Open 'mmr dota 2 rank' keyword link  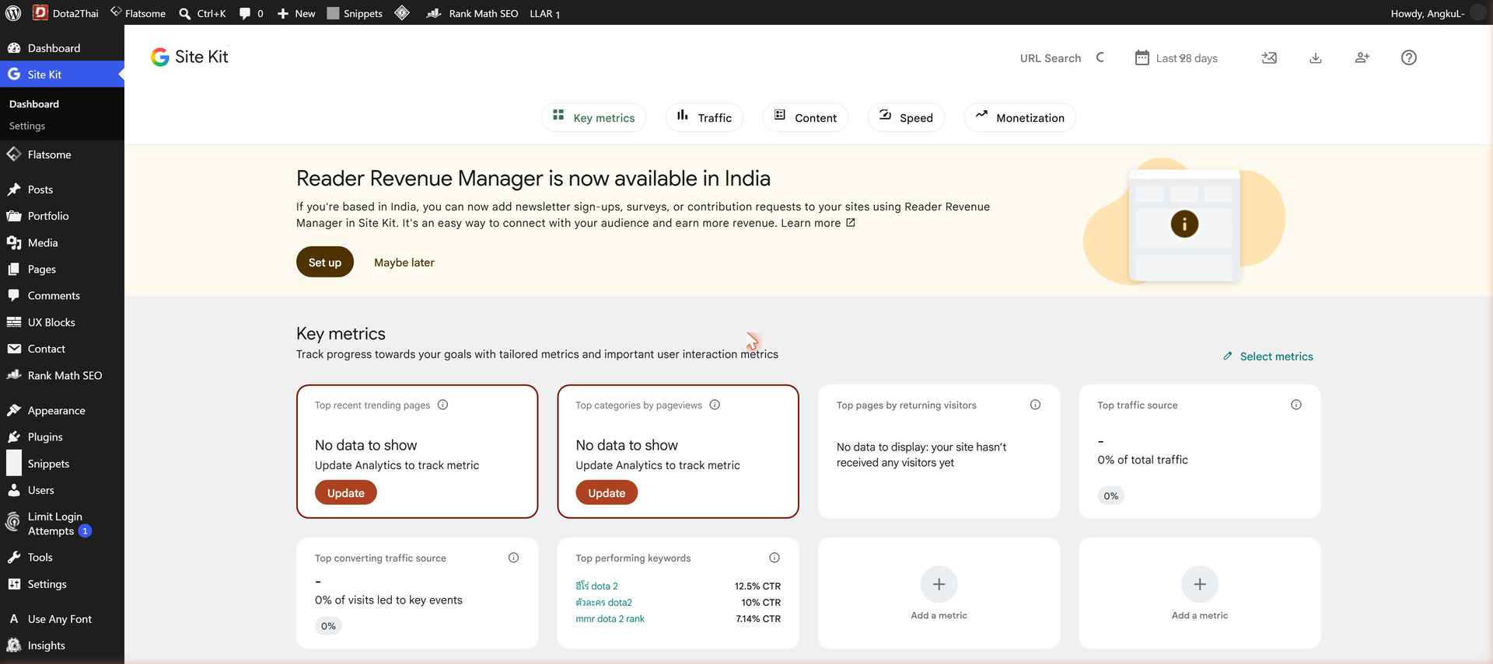[610, 619]
